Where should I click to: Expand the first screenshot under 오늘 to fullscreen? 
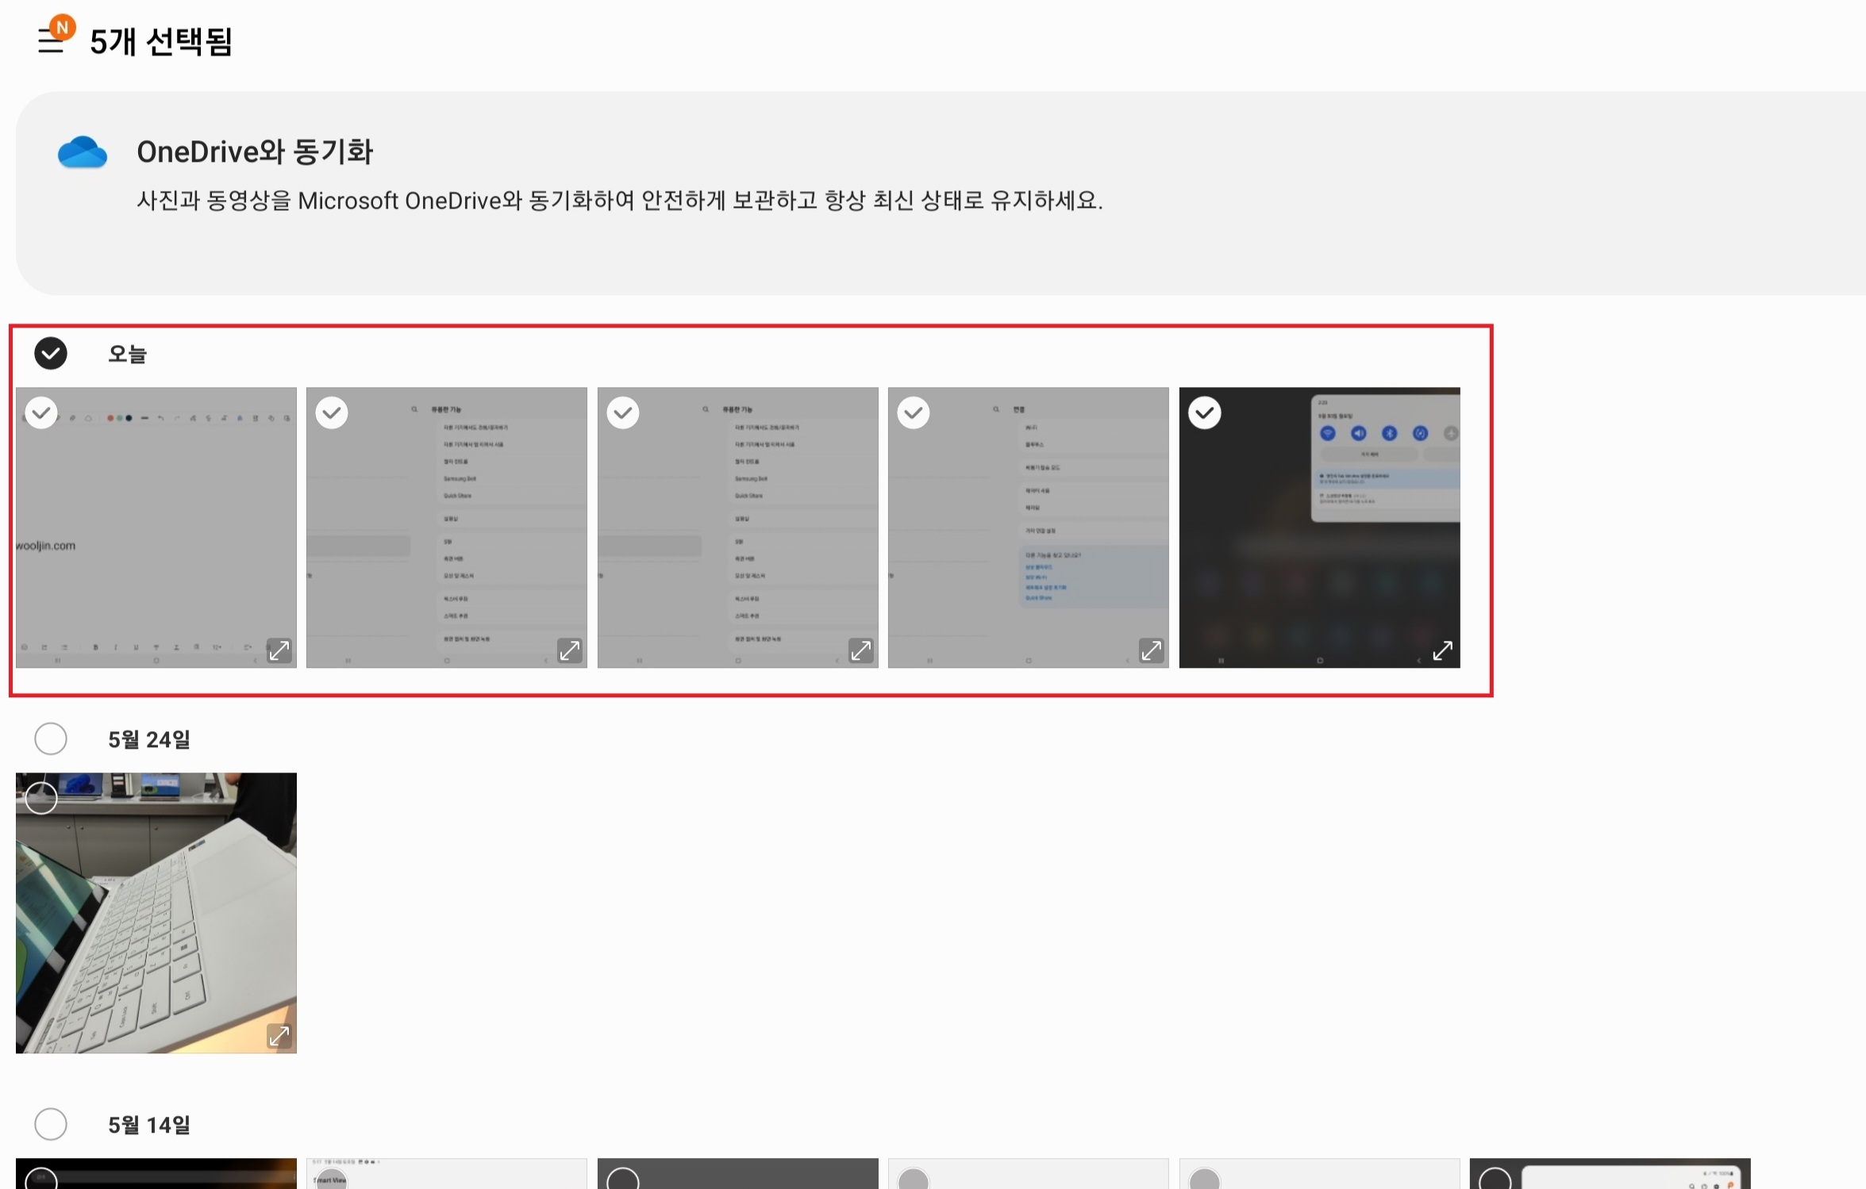click(x=279, y=650)
